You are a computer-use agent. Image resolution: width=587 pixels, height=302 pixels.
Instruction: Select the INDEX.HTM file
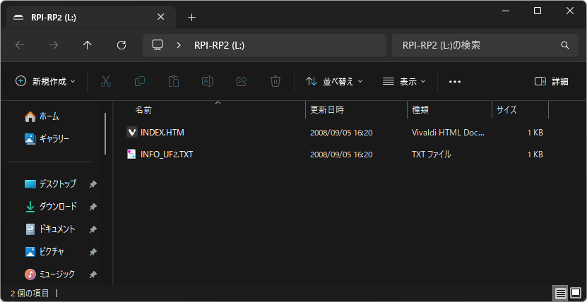pyautogui.click(x=162, y=133)
